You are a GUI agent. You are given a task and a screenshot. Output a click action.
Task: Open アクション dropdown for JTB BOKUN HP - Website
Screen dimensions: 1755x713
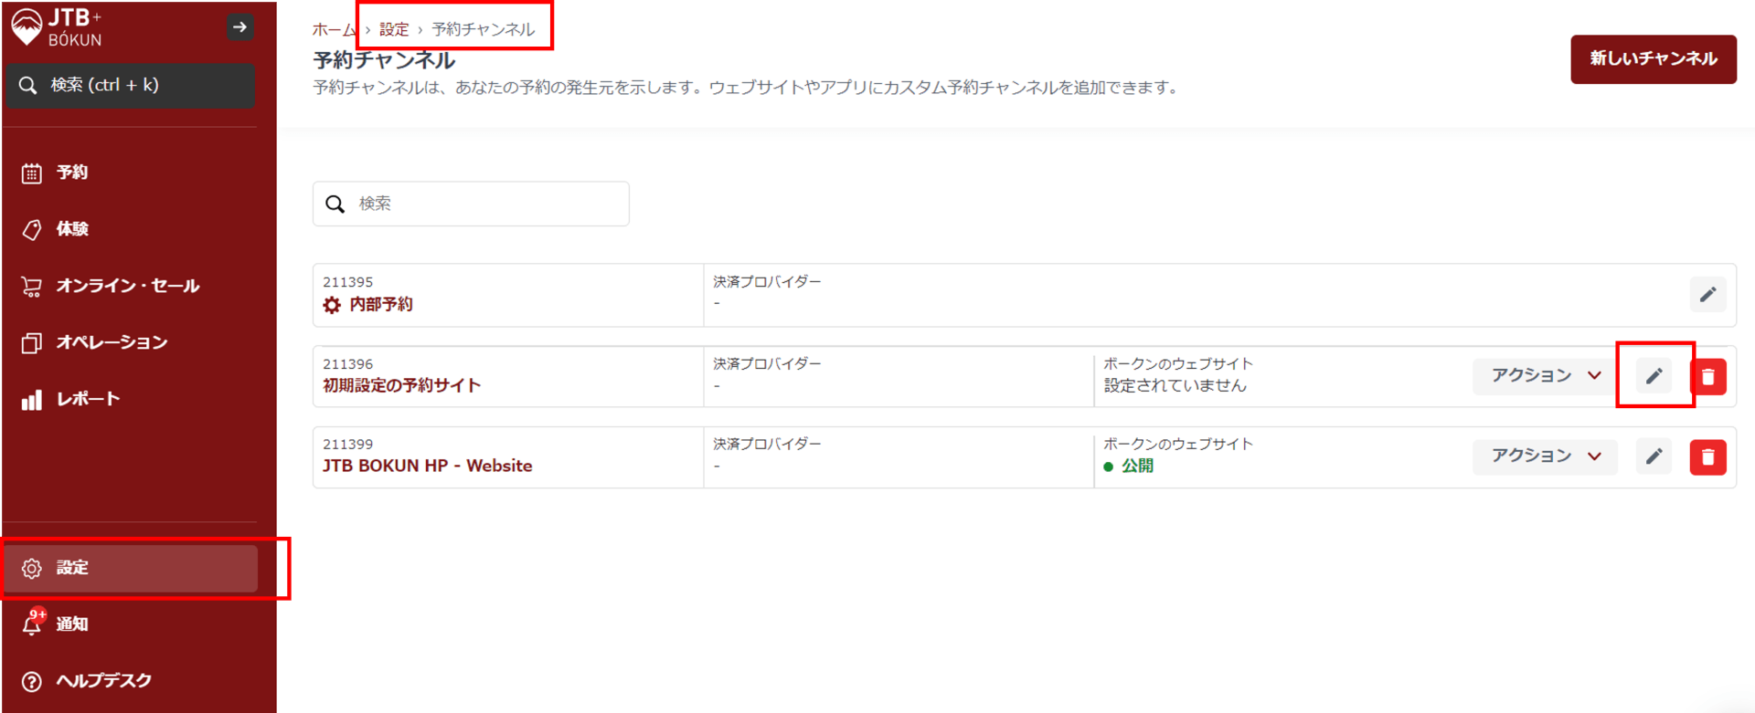tap(1545, 456)
